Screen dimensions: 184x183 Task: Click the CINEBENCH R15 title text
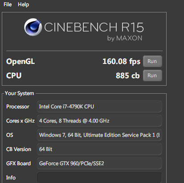(94, 27)
